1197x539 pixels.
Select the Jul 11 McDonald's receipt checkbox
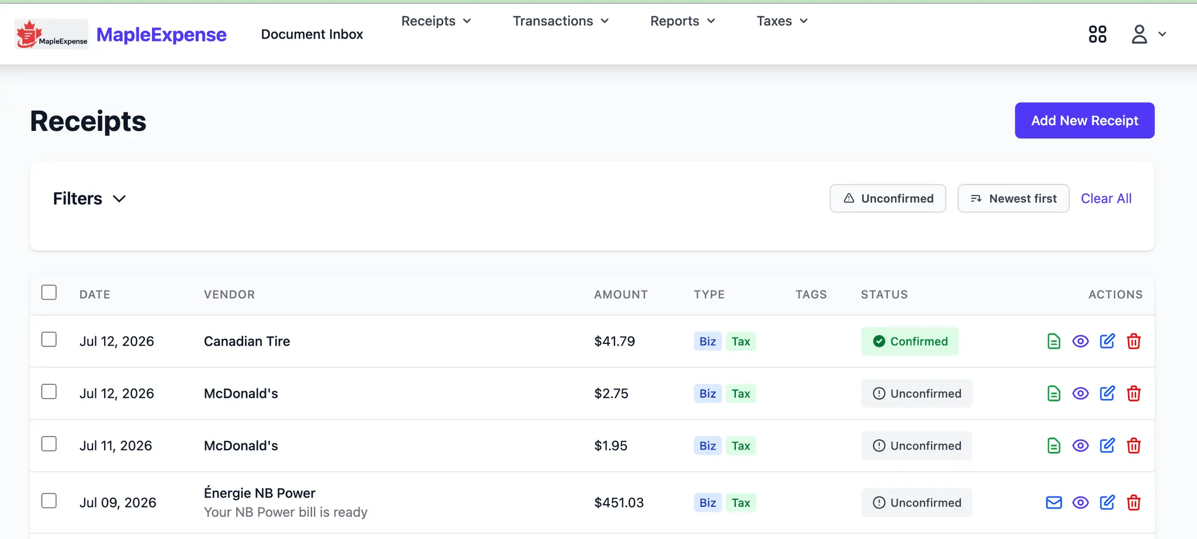49,444
